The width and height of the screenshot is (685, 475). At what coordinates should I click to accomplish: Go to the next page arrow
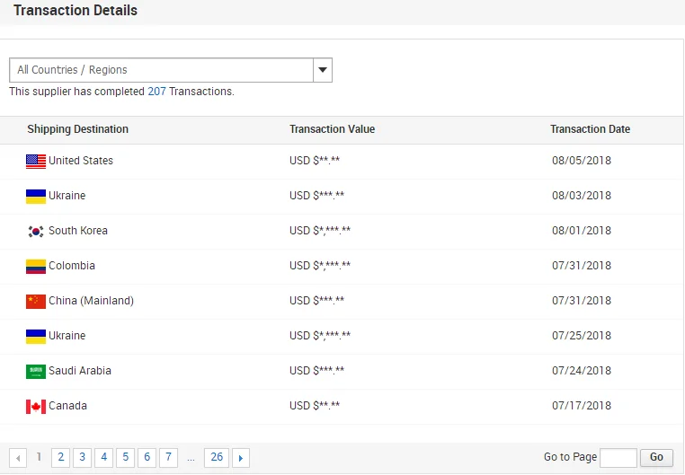point(241,458)
